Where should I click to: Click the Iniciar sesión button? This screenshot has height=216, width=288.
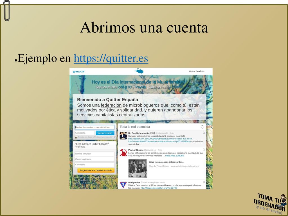[x=105, y=133]
